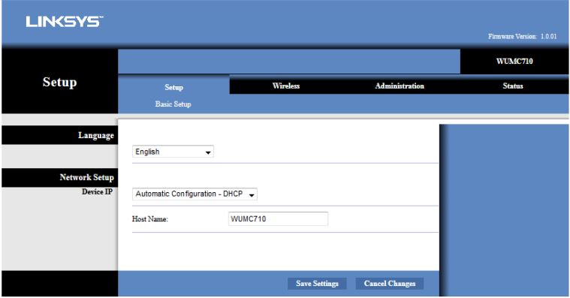The image size is (570, 298).
Task: Click the Host Name input field
Action: click(278, 218)
